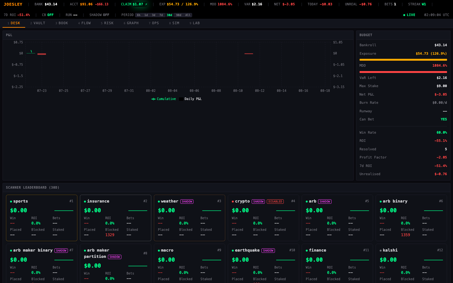The image size is (453, 283).
Task: Open the VAULT tab
Action: click(x=38, y=23)
